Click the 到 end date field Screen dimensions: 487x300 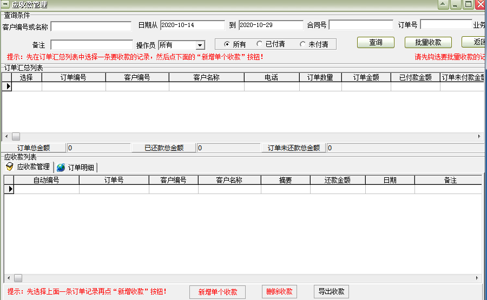click(x=271, y=25)
